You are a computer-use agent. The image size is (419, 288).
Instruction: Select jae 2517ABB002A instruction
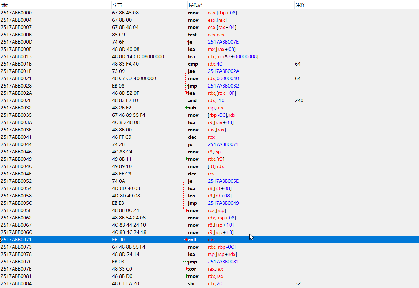click(x=214, y=71)
